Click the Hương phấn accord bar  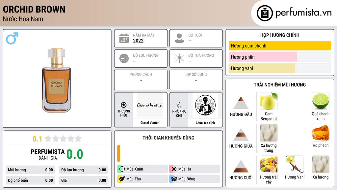[x=280, y=57]
